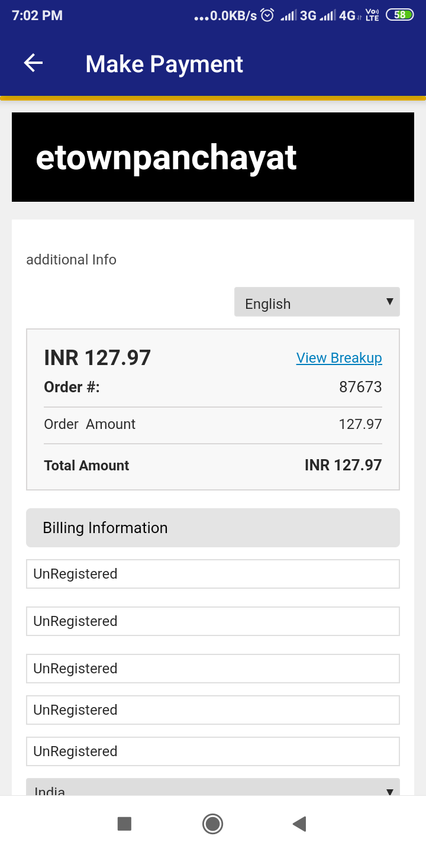Screen dimensions: 426x852
Task: Expand the India country dropdown
Action: coord(213,787)
